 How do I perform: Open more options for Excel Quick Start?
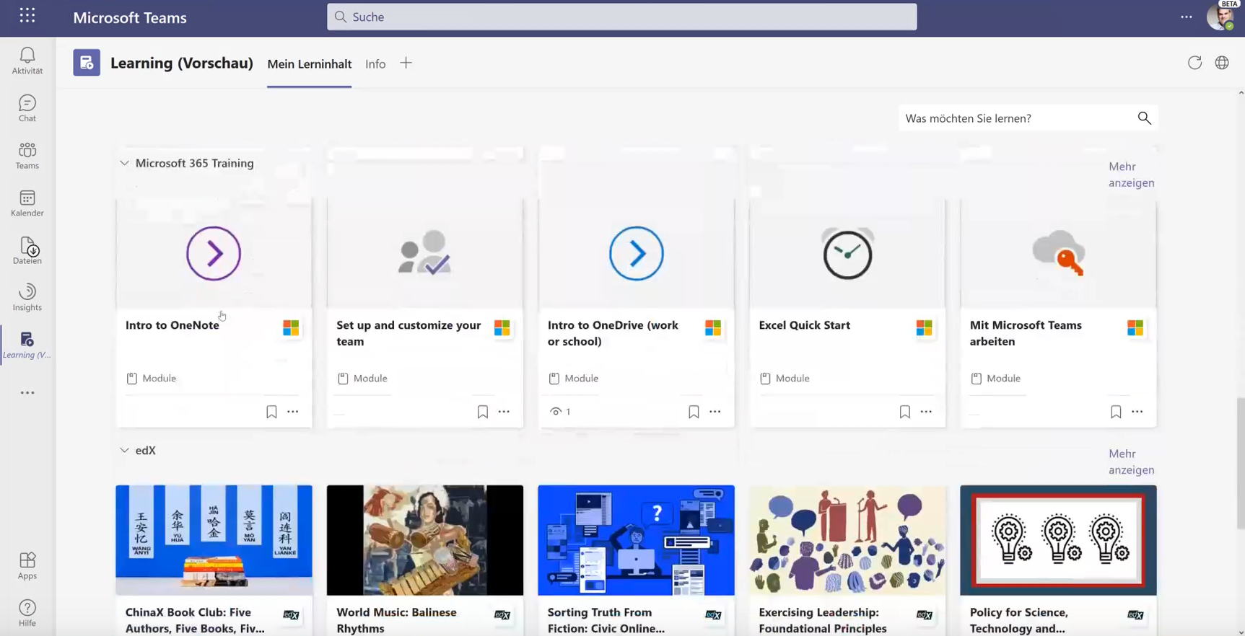[x=926, y=412]
